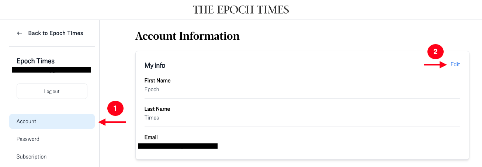The image size is (482, 167).
Task: Click the back arrow icon
Action: pyautogui.click(x=20, y=33)
